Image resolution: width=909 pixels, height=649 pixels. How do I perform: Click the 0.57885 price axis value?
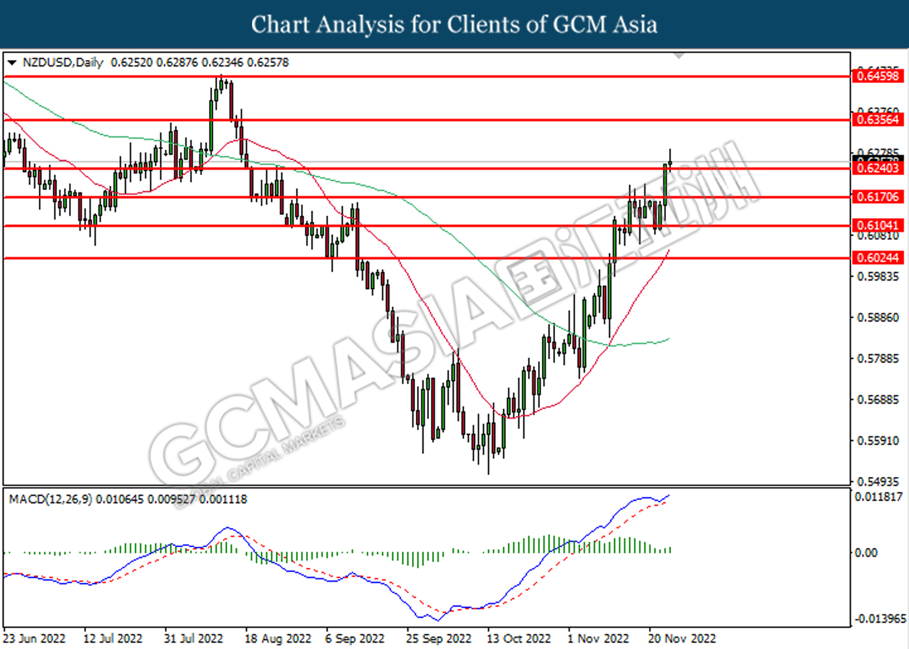pyautogui.click(x=878, y=359)
